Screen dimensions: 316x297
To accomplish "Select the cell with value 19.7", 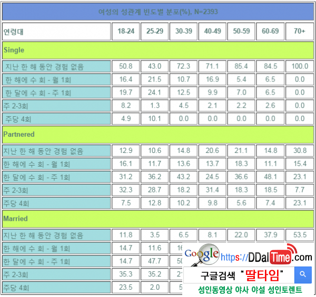I will 126,93.
